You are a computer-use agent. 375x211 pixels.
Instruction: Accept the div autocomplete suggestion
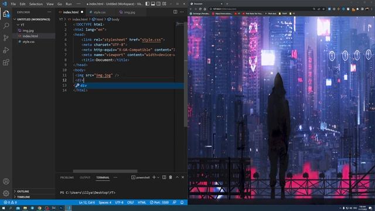point(129,86)
